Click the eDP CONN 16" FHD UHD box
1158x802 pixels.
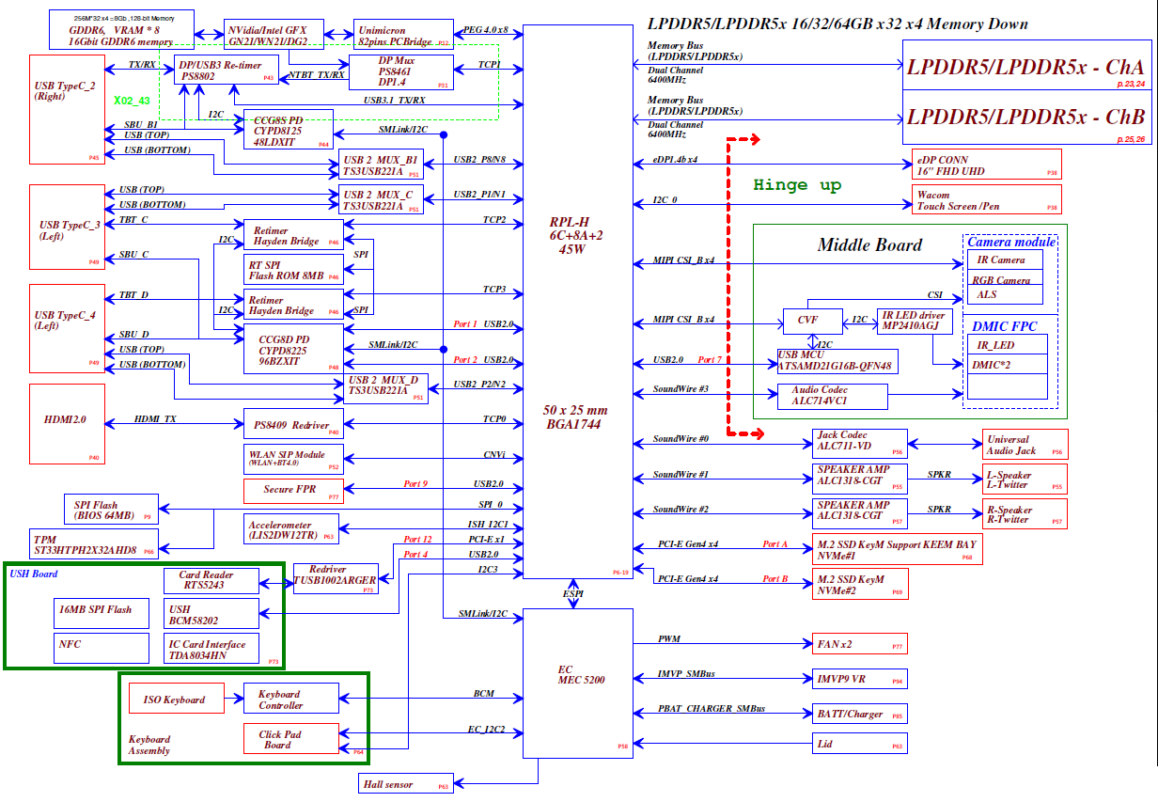[987, 165]
